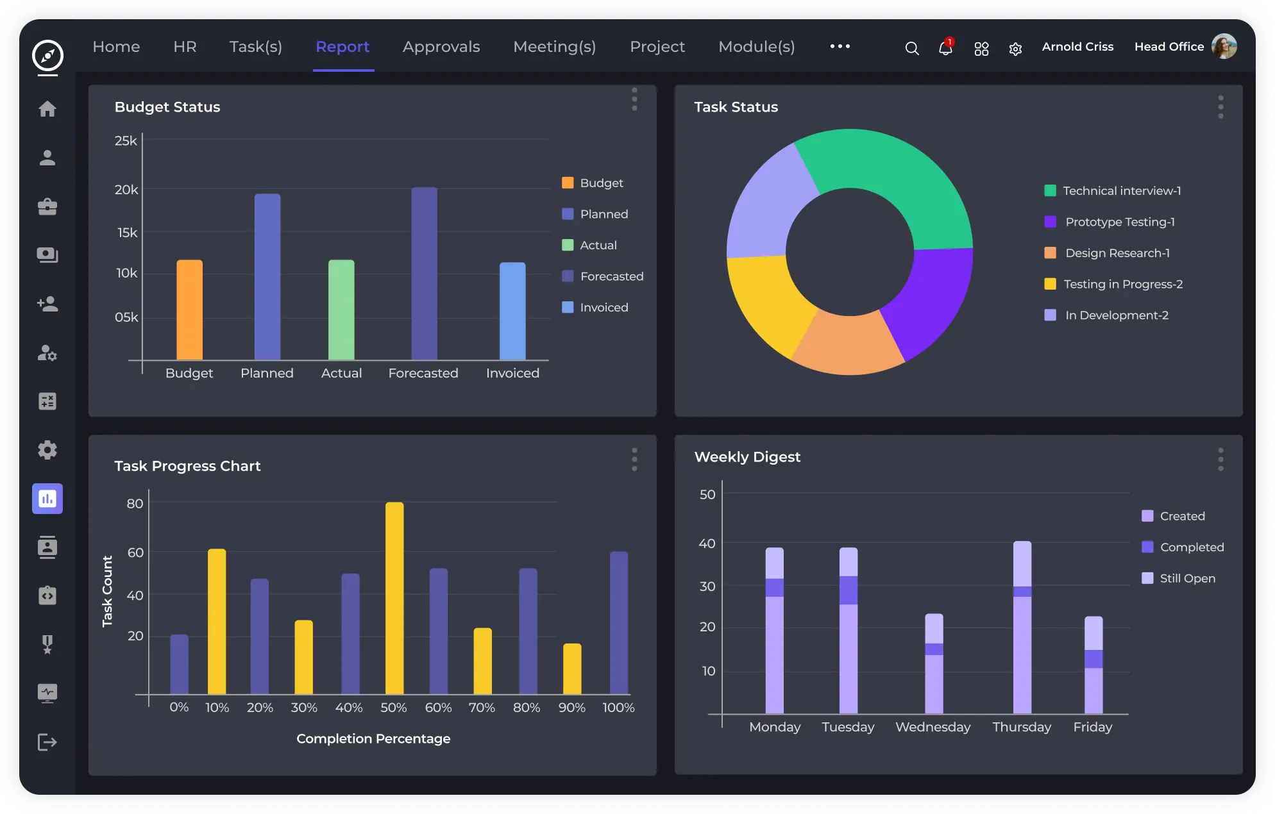
Task: Switch to the HR tab
Action: tap(185, 47)
